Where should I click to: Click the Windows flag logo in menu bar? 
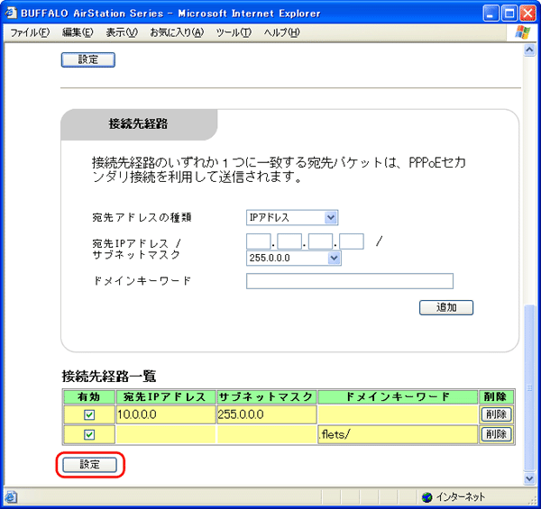coord(523,32)
